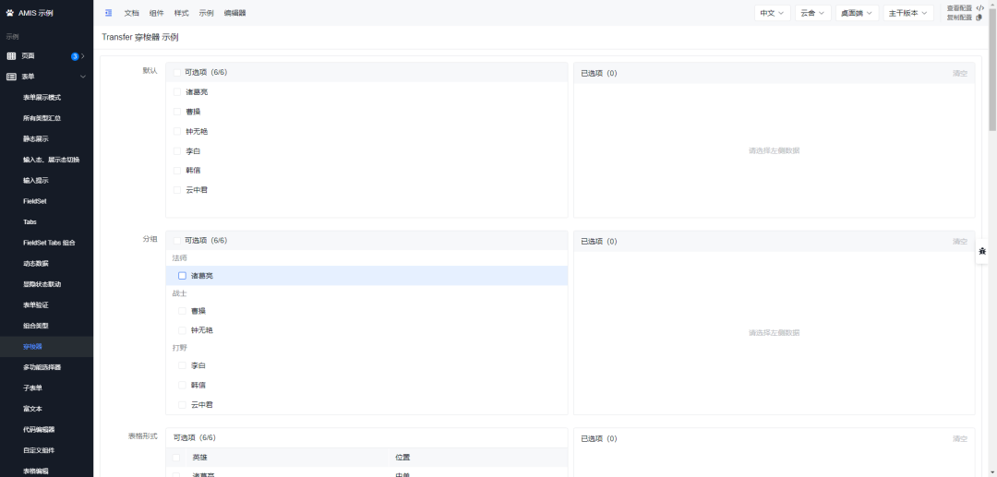Check 曹操 under the 战士 group
Viewport: 997px width, 477px height.
[183, 311]
